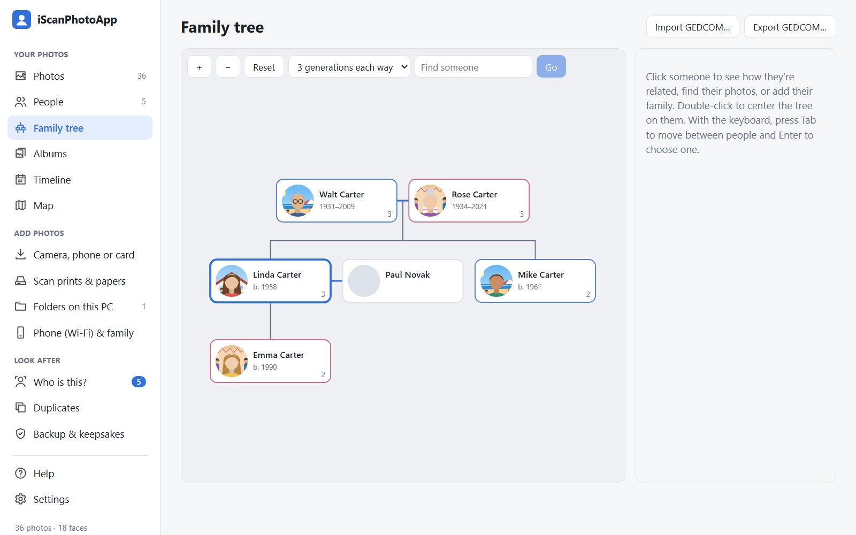Zoom out with the minus button

(228, 67)
